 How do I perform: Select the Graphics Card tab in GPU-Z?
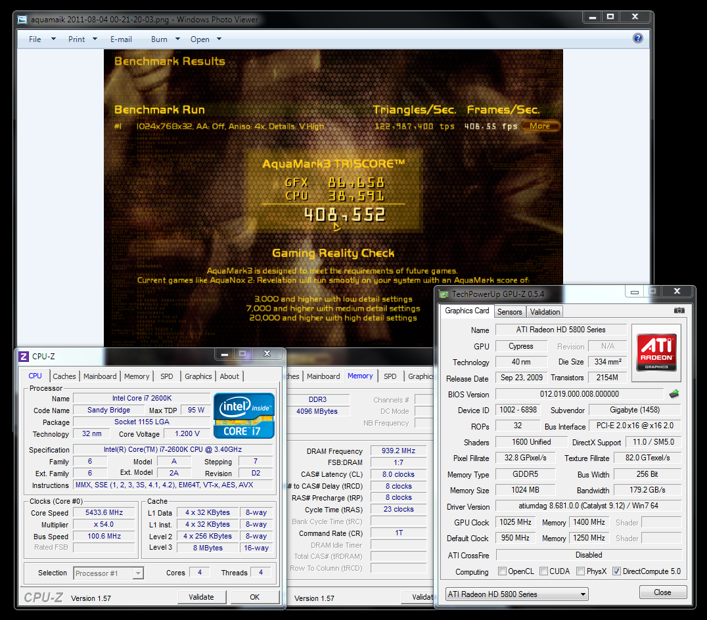point(467,311)
